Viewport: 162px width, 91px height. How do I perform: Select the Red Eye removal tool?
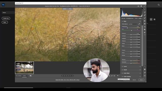[145, 27]
